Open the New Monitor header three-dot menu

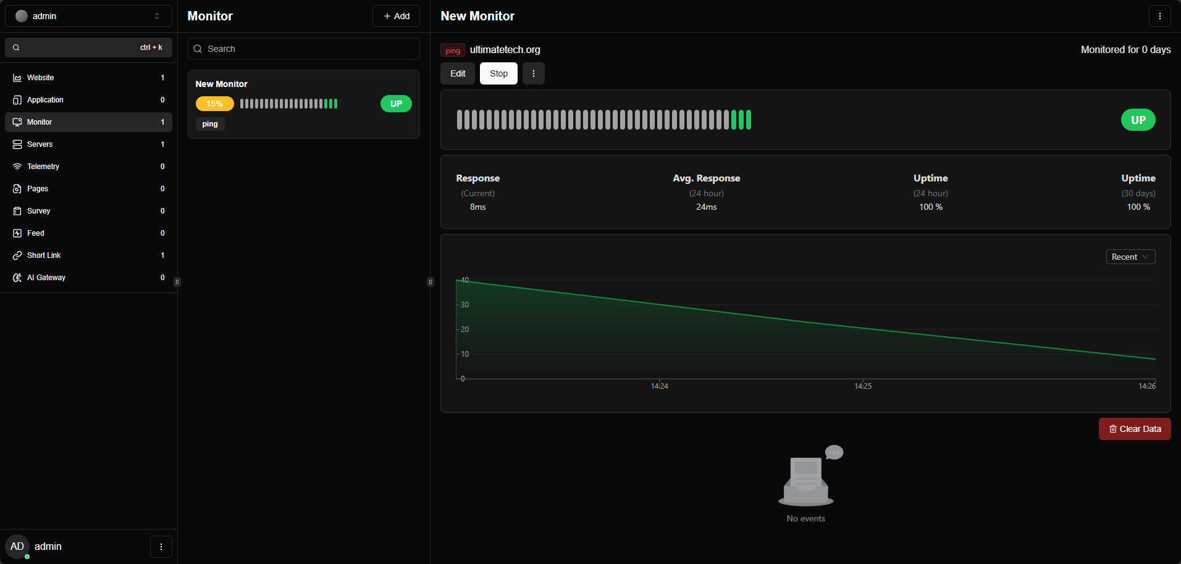pos(1160,16)
